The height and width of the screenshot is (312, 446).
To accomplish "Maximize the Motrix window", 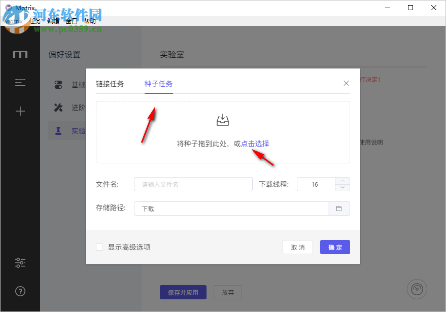I will click(410, 8).
